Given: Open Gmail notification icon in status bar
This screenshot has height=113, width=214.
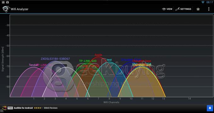Looking at the screenshot, I should pos(3,2).
